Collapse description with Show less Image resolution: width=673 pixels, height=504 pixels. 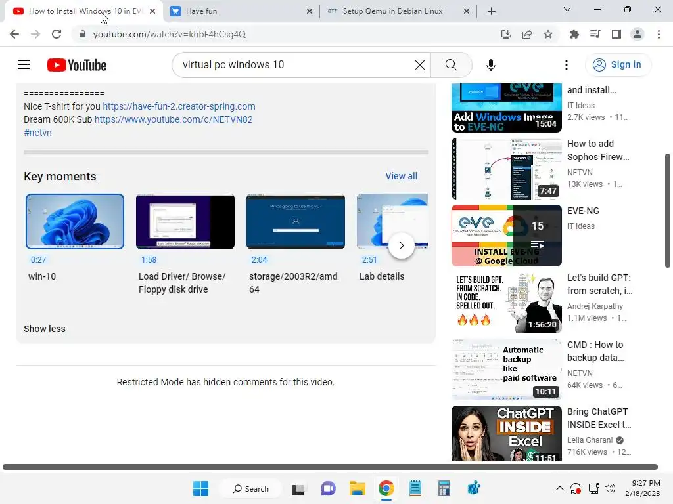45,329
